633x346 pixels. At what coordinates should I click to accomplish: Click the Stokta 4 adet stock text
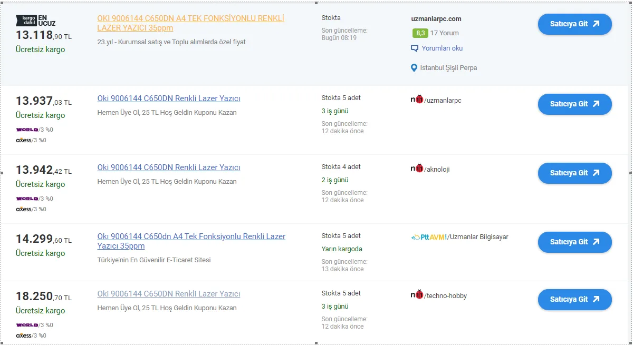[x=341, y=167]
